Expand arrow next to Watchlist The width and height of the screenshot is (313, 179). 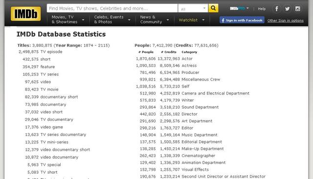(x=203, y=20)
